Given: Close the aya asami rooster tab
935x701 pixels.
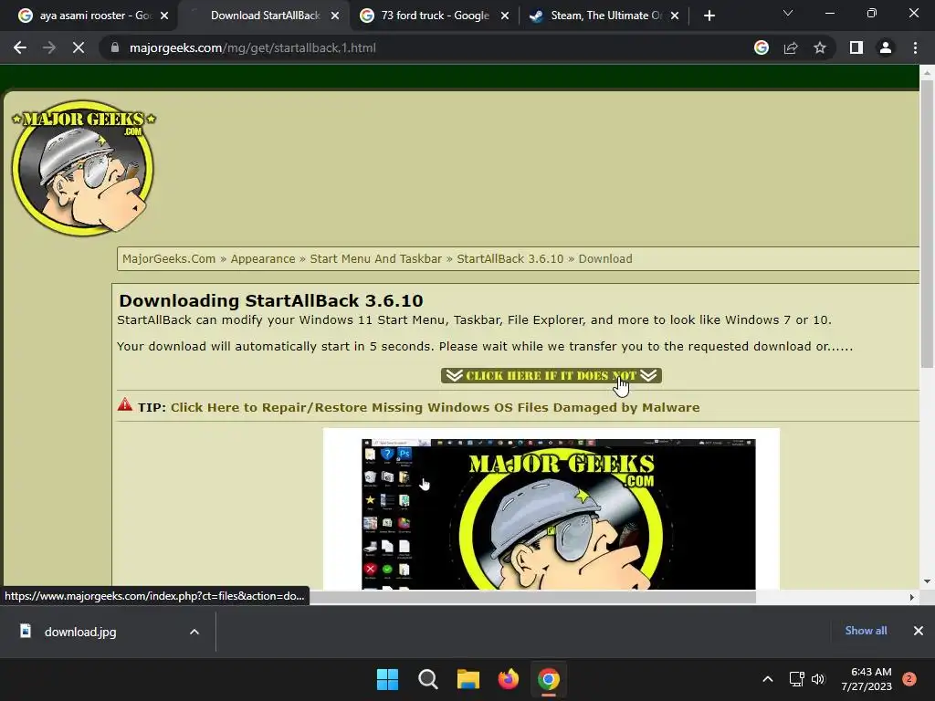Looking at the screenshot, I should tap(164, 16).
